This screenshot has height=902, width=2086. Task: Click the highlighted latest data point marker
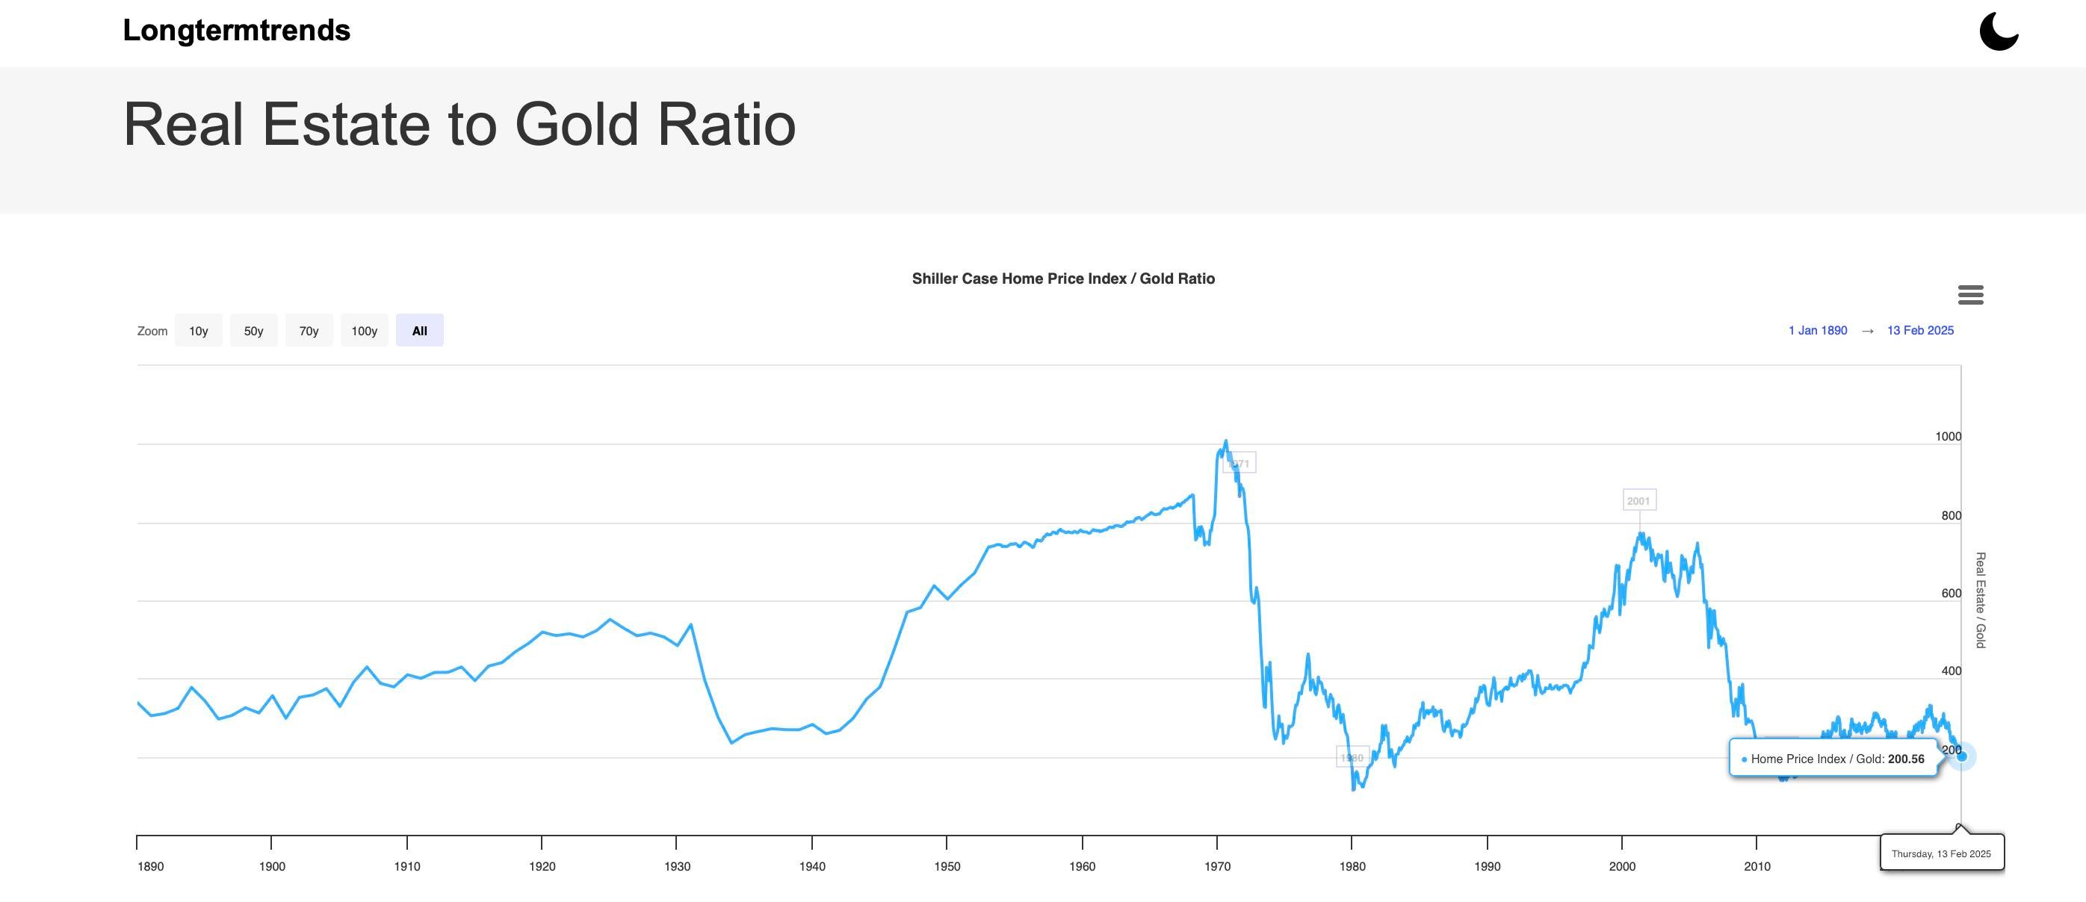[1960, 756]
